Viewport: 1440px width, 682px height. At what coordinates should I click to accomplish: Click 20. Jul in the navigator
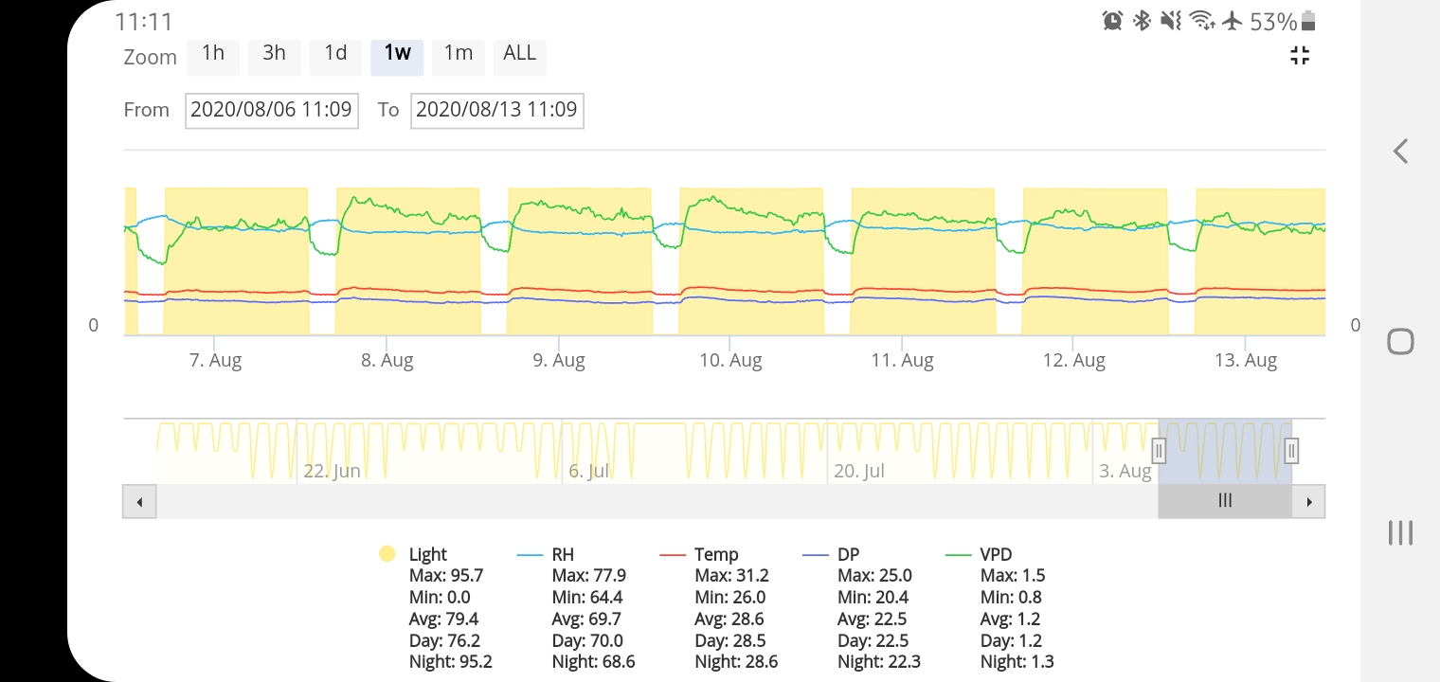859,471
